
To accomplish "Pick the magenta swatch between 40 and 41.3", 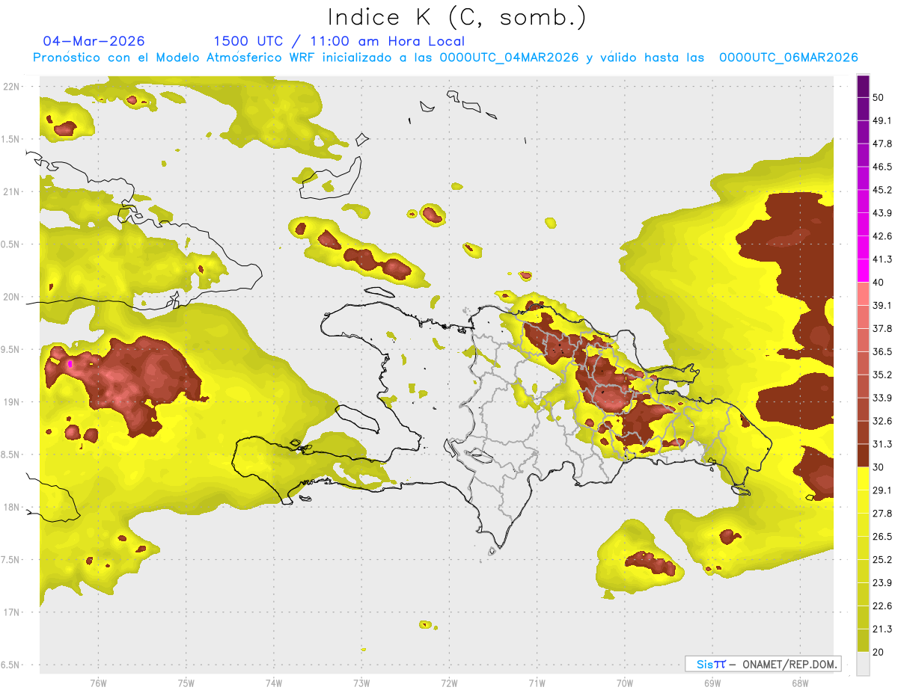I will click(863, 269).
